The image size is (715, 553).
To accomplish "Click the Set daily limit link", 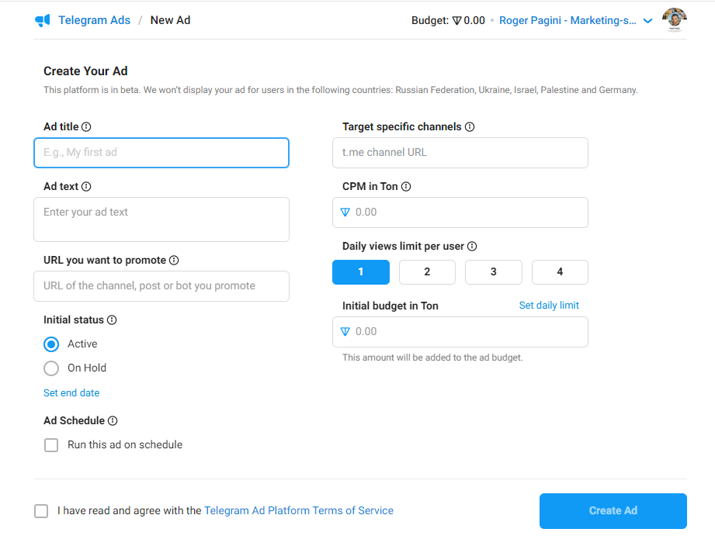I will tap(549, 306).
